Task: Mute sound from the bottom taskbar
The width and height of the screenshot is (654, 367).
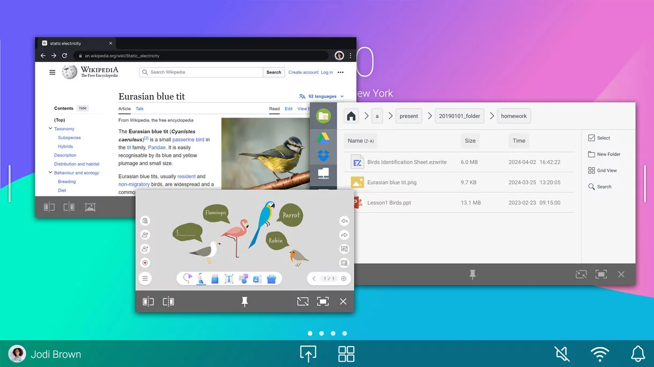Action: point(562,354)
